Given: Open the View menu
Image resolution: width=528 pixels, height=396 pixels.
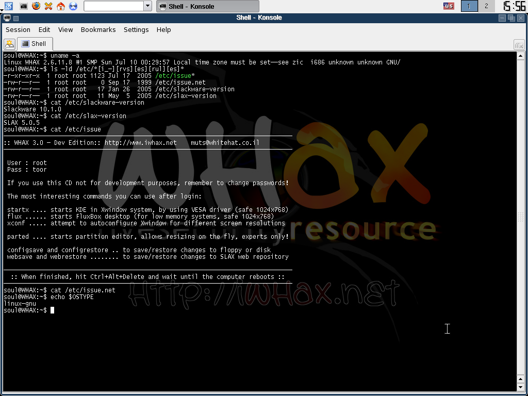Looking at the screenshot, I should point(65,29).
